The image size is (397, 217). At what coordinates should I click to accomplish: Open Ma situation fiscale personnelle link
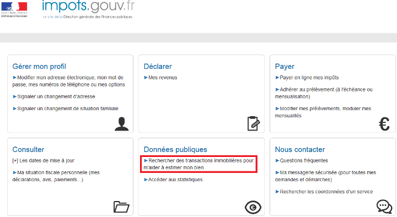56,176
